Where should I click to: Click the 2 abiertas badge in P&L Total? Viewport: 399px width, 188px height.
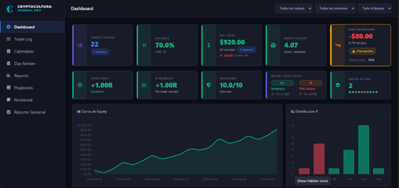247,49
